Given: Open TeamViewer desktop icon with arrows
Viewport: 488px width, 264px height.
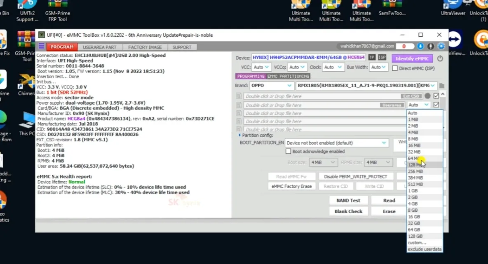Looking at the screenshot, I should coord(455,43).
